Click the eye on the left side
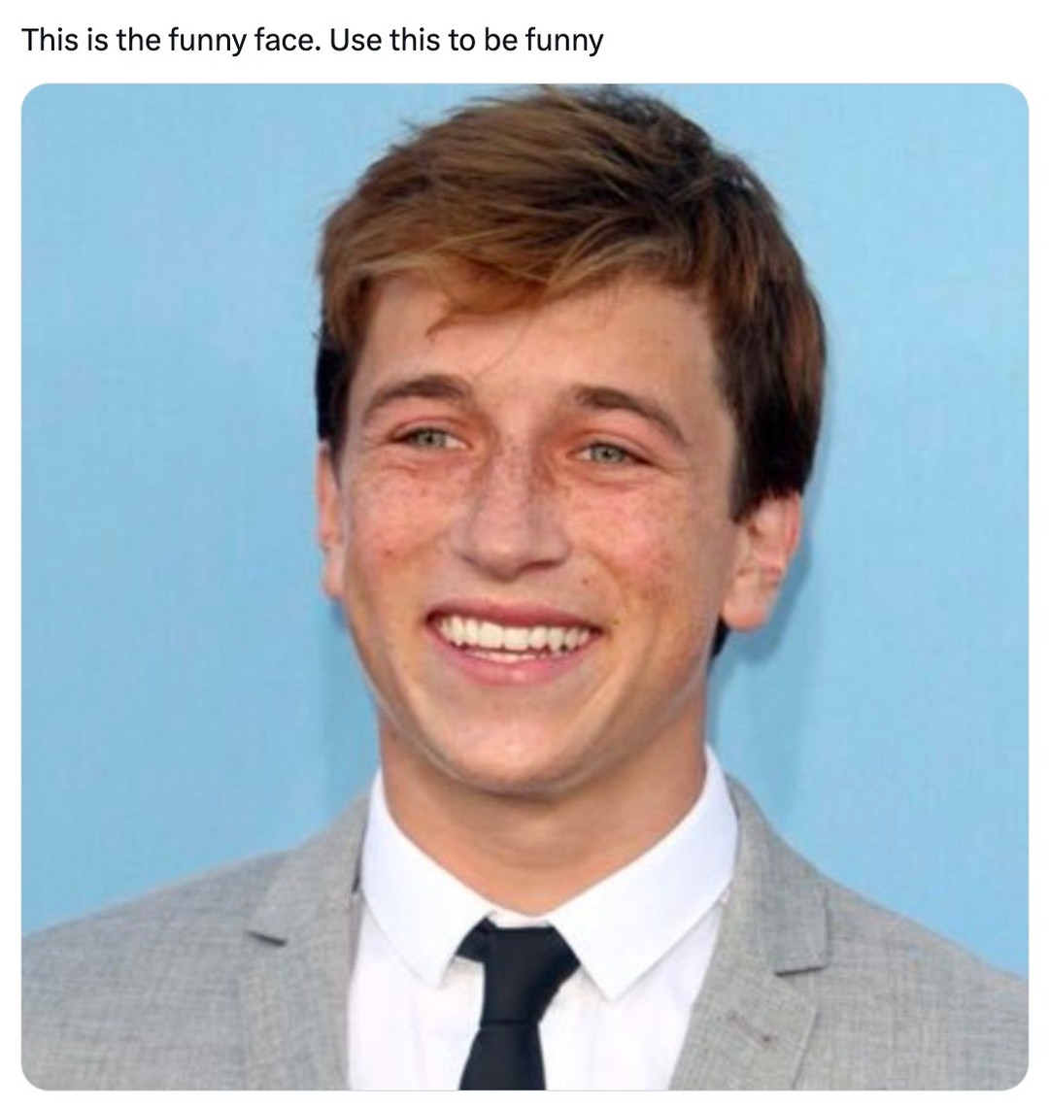This screenshot has width=1049, height=1108. coord(429,439)
